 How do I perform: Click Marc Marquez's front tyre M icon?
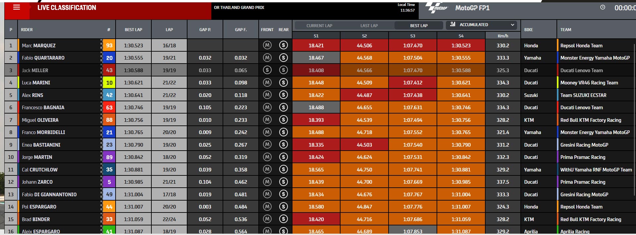tap(267, 45)
